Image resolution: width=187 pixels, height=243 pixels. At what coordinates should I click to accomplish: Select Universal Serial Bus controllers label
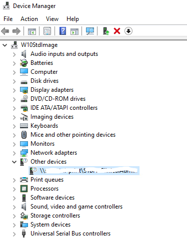click(x=70, y=234)
